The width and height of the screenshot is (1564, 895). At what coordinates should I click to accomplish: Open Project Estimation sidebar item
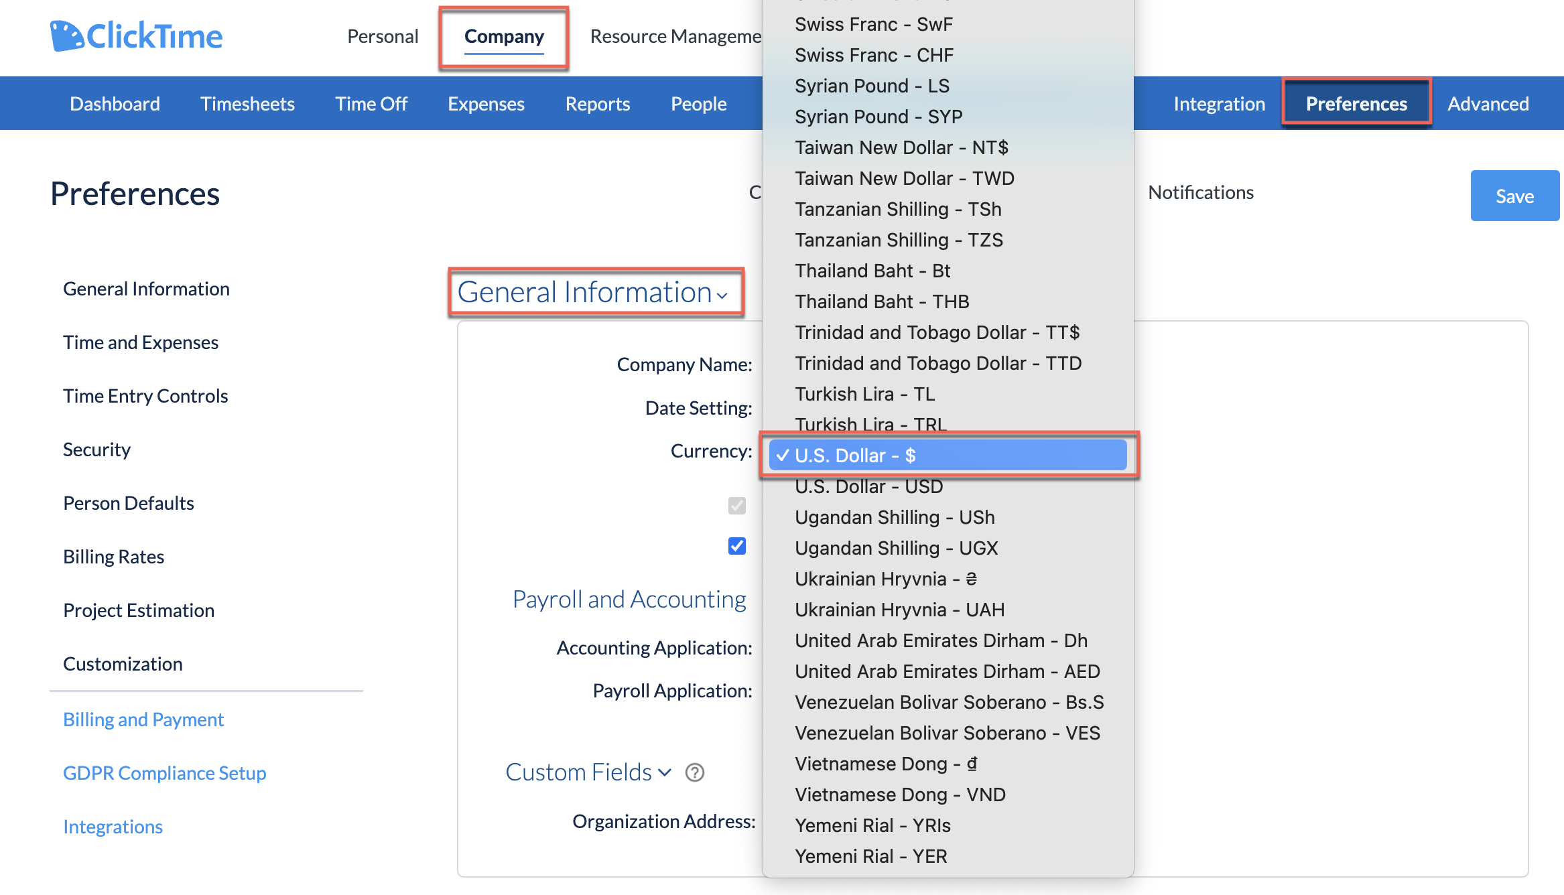click(139, 610)
